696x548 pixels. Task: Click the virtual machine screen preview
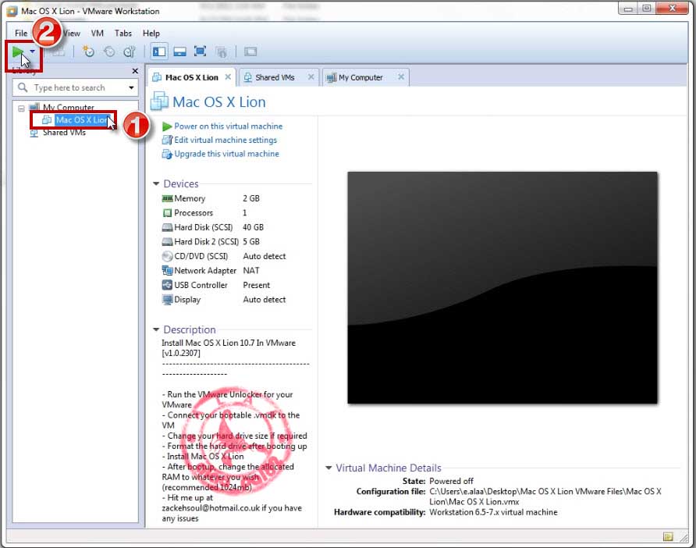click(502, 288)
